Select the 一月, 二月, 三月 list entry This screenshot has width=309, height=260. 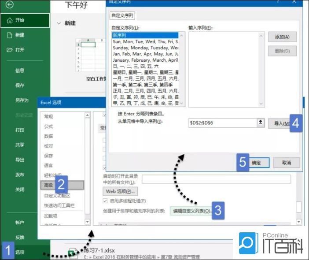point(145,78)
